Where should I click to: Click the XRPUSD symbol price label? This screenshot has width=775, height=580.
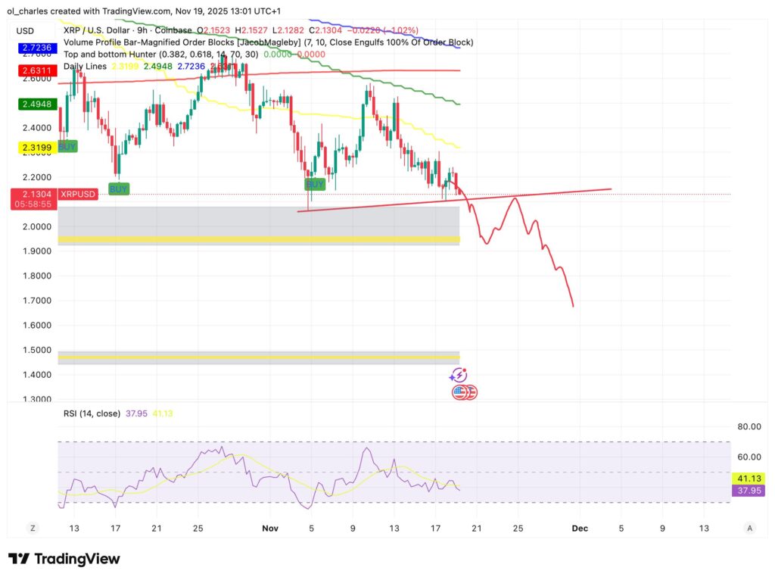[79, 195]
